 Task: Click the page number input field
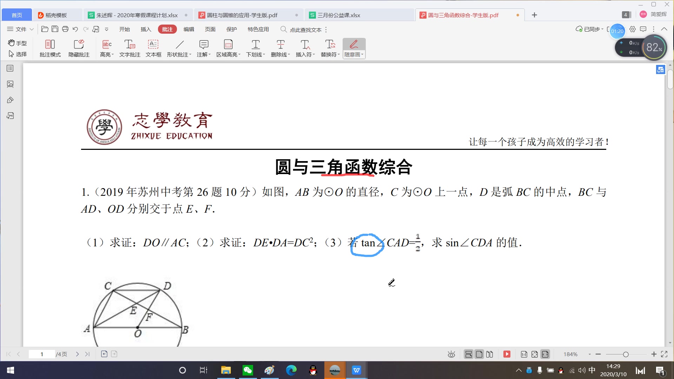point(41,354)
